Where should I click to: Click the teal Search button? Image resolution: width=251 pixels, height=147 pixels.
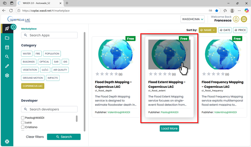64,137
